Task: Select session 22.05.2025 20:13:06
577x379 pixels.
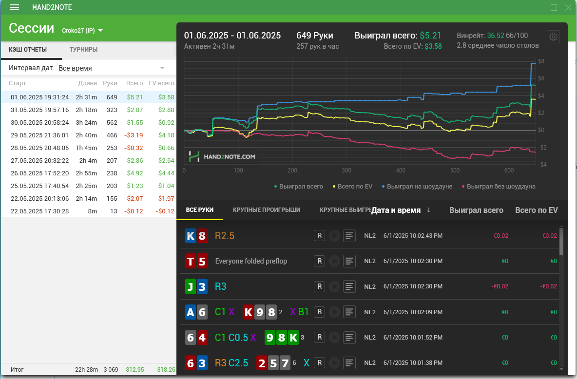Action: (x=88, y=198)
